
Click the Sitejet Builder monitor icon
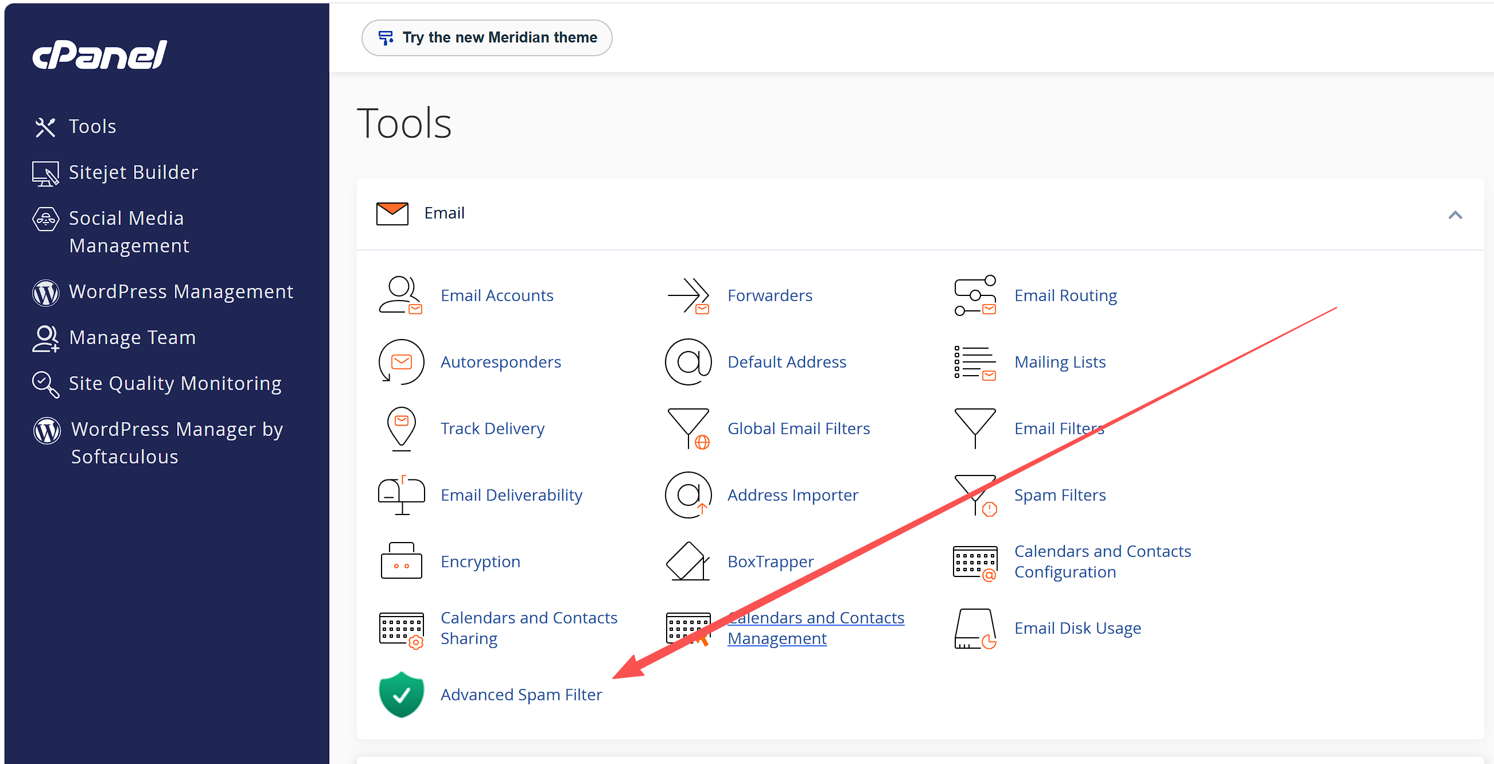45,173
